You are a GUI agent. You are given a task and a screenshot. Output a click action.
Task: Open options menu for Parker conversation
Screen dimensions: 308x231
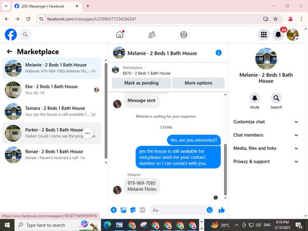[87, 133]
